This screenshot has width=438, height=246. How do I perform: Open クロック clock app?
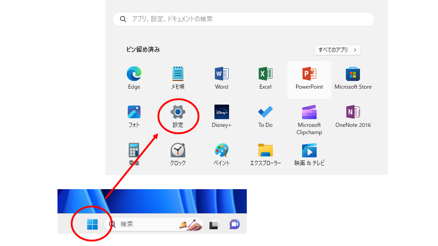click(x=178, y=155)
